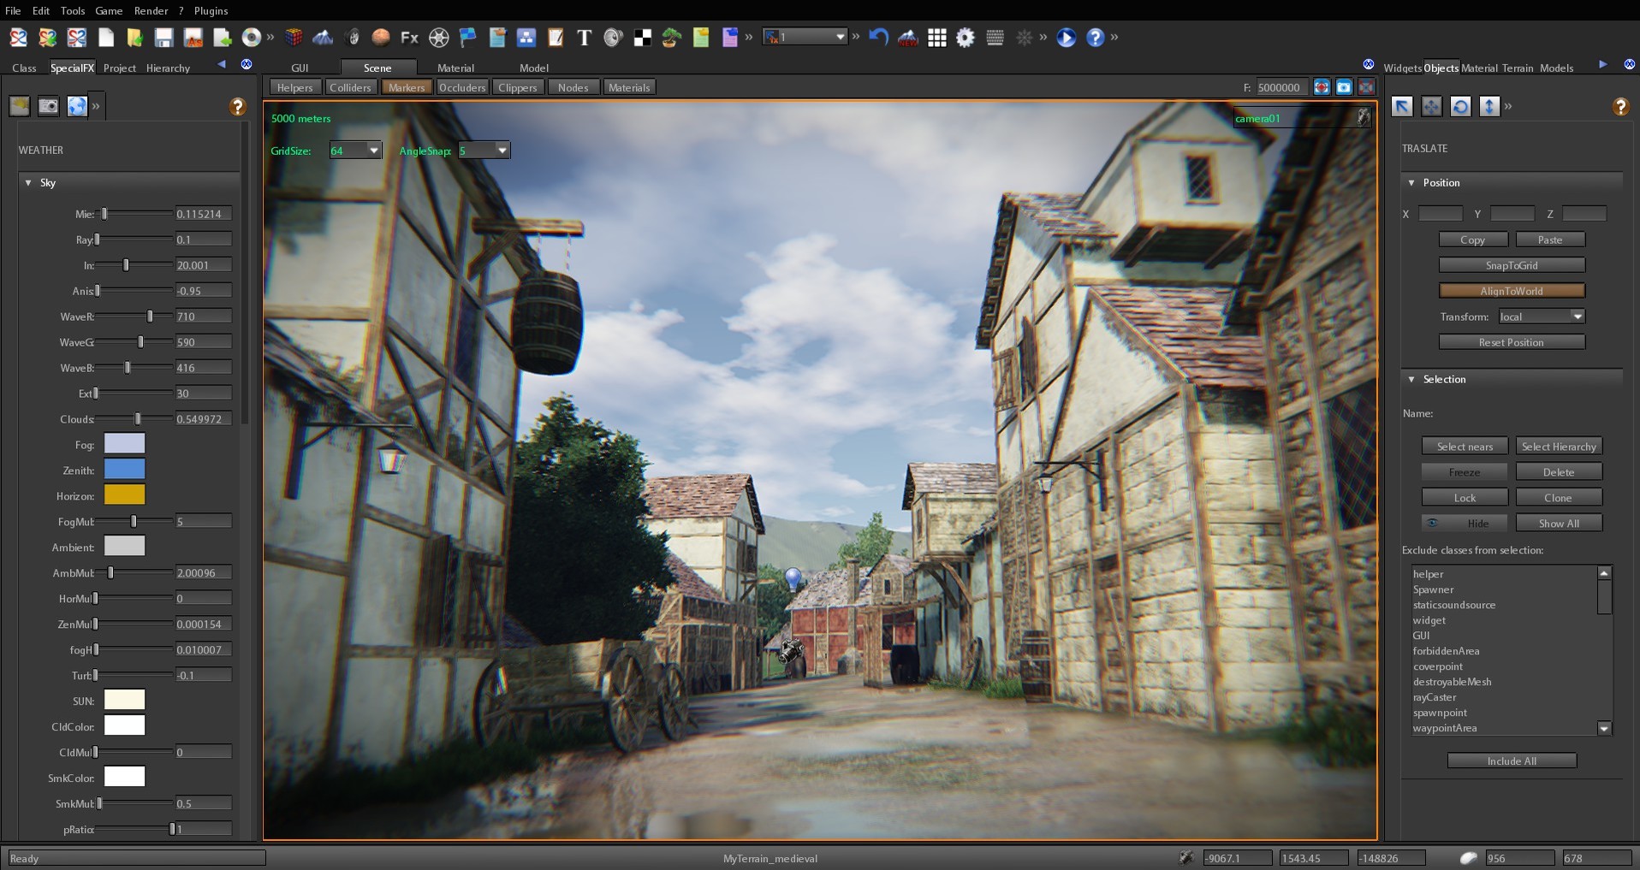
Task: Open the Plugins menu
Action: click(210, 11)
